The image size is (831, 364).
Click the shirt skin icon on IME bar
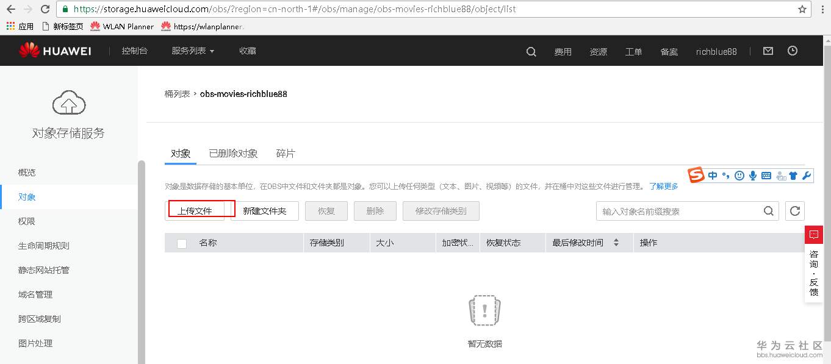point(793,176)
